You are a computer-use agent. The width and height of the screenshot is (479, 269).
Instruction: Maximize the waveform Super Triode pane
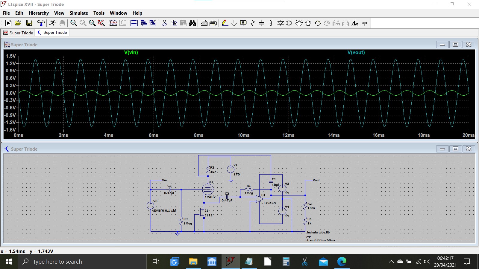click(x=455, y=45)
